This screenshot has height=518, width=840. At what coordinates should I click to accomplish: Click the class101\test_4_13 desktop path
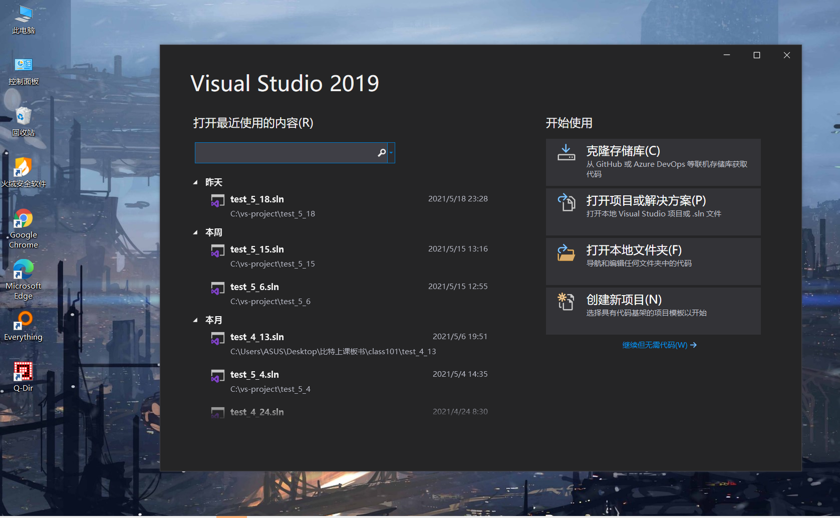[333, 352]
